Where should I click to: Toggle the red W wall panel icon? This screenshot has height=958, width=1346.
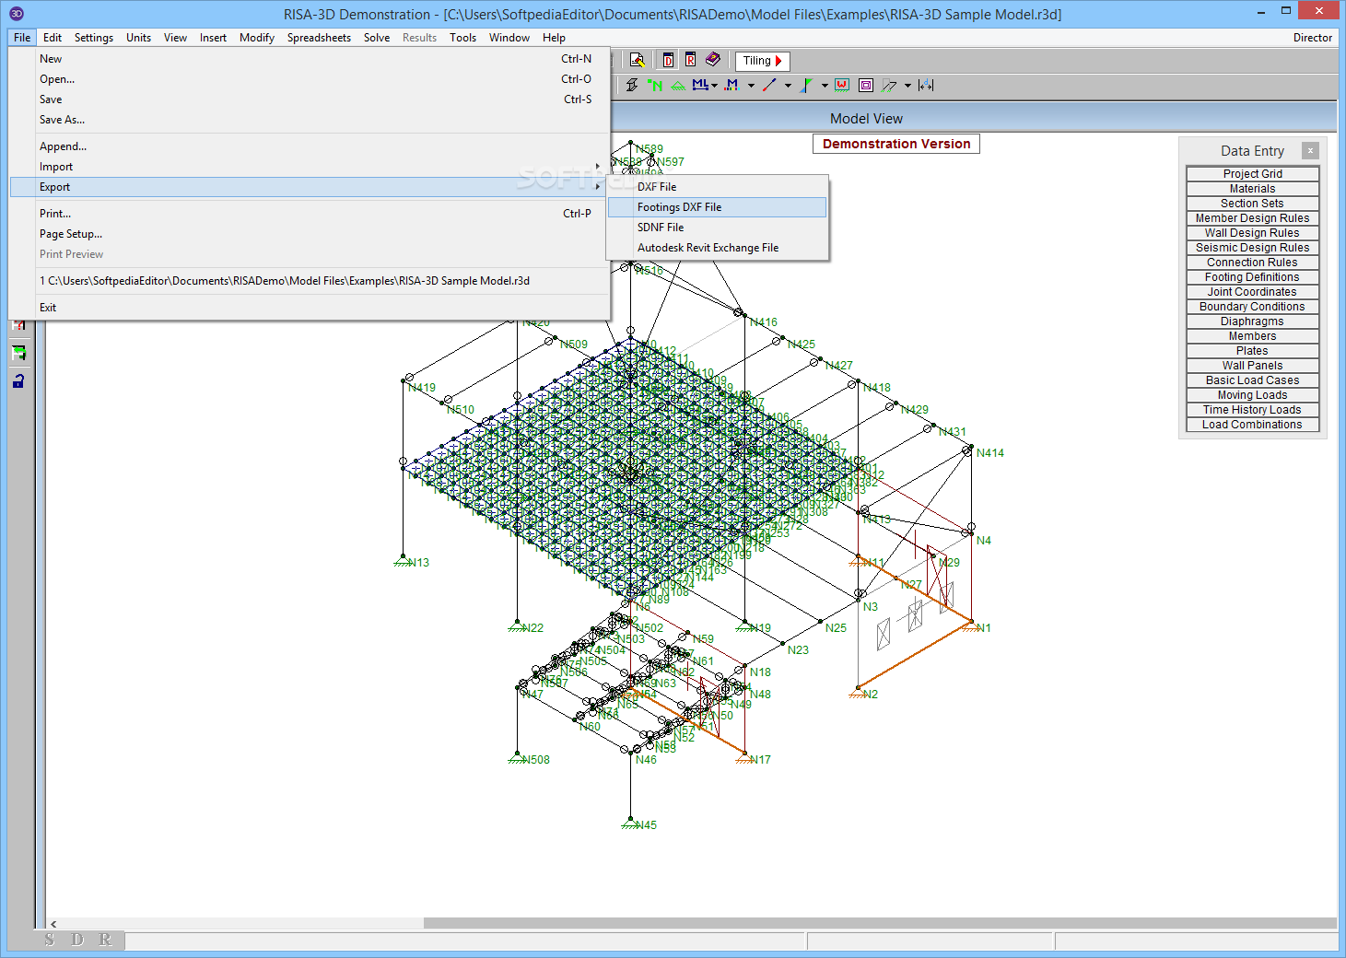tap(842, 85)
